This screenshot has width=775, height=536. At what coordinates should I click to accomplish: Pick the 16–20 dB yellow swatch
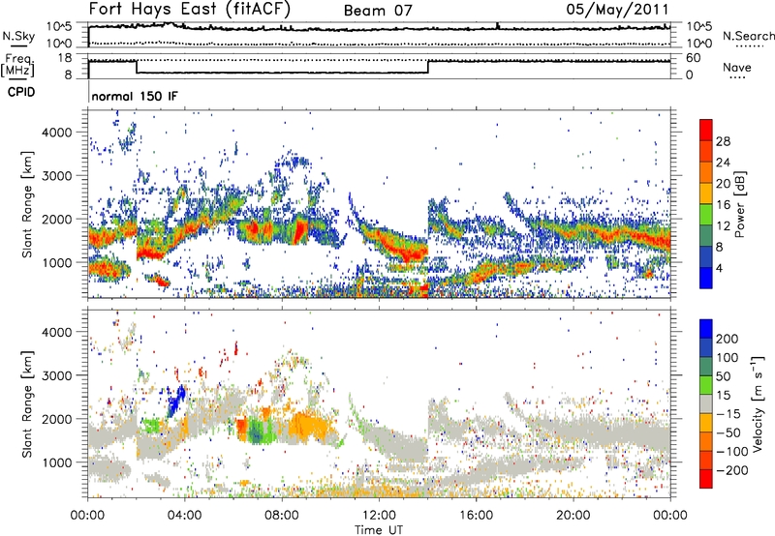click(x=706, y=194)
